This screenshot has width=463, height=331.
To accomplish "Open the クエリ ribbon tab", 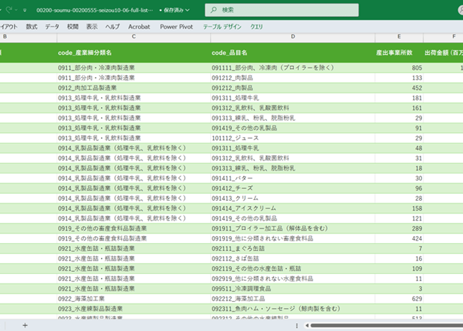I will 257,27.
